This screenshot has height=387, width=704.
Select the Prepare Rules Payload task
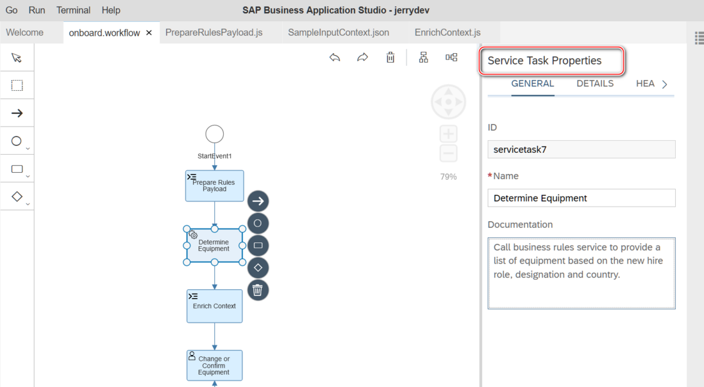(215, 186)
